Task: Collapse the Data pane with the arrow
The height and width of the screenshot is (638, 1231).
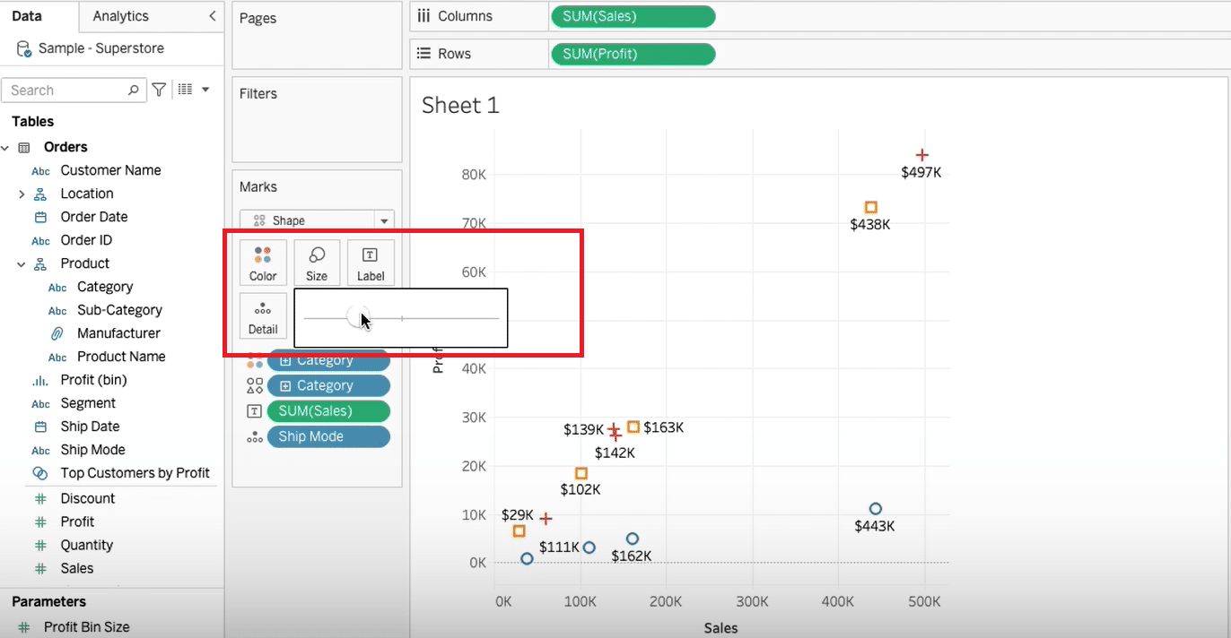Action: coord(212,16)
